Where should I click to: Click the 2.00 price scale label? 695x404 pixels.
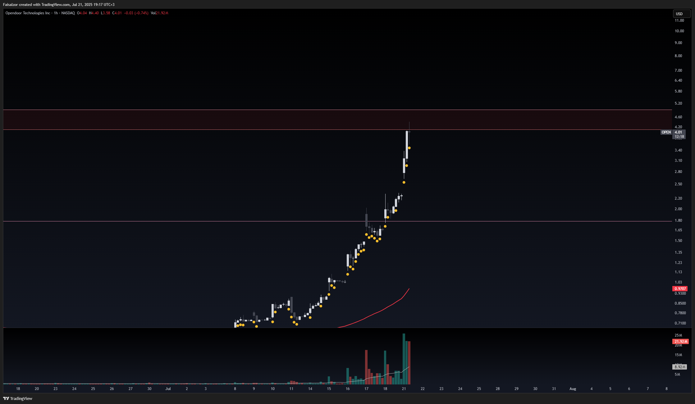(678, 209)
